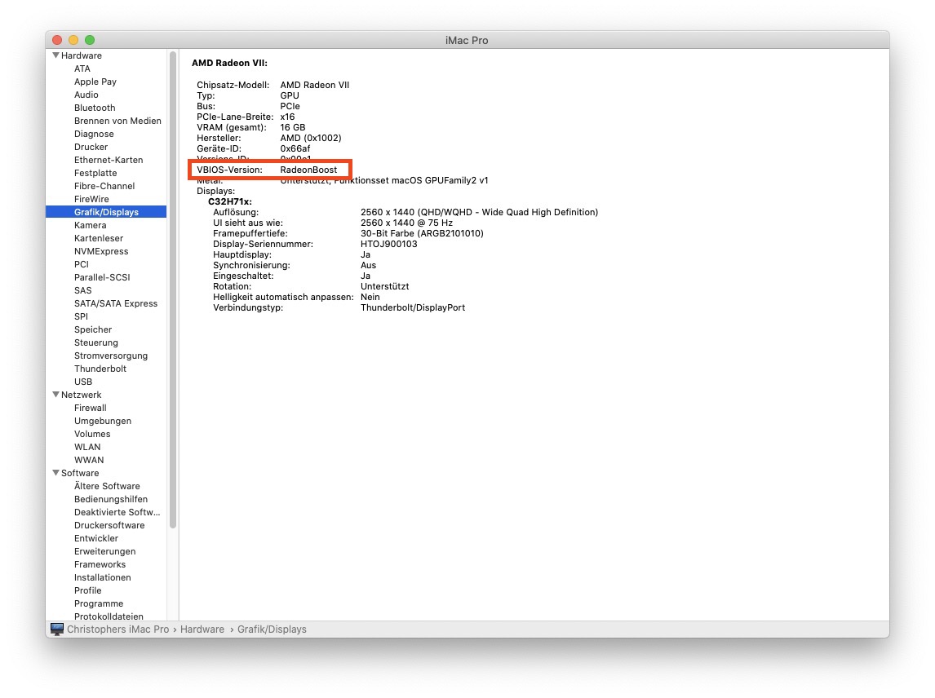935x698 pixels.
Task: Select PCI in the sidebar
Action: pos(82,264)
